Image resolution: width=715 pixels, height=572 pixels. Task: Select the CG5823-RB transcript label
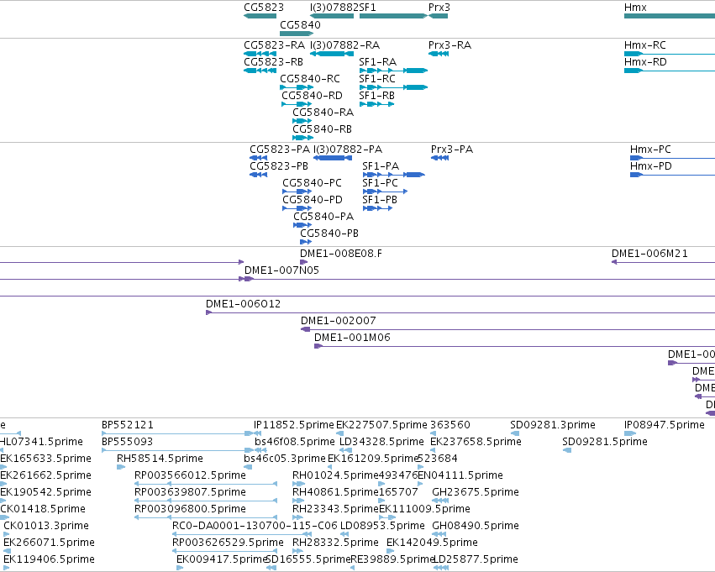[273, 62]
